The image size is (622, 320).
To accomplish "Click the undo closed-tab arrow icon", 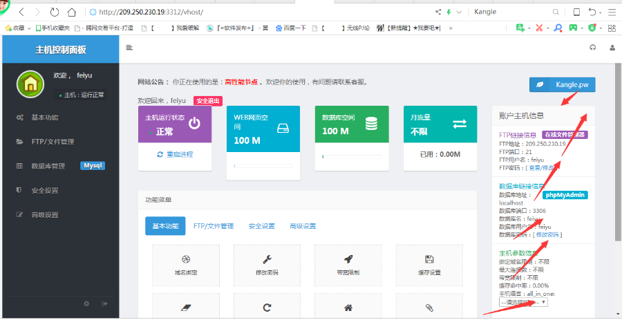I will pyautogui.click(x=592, y=12).
